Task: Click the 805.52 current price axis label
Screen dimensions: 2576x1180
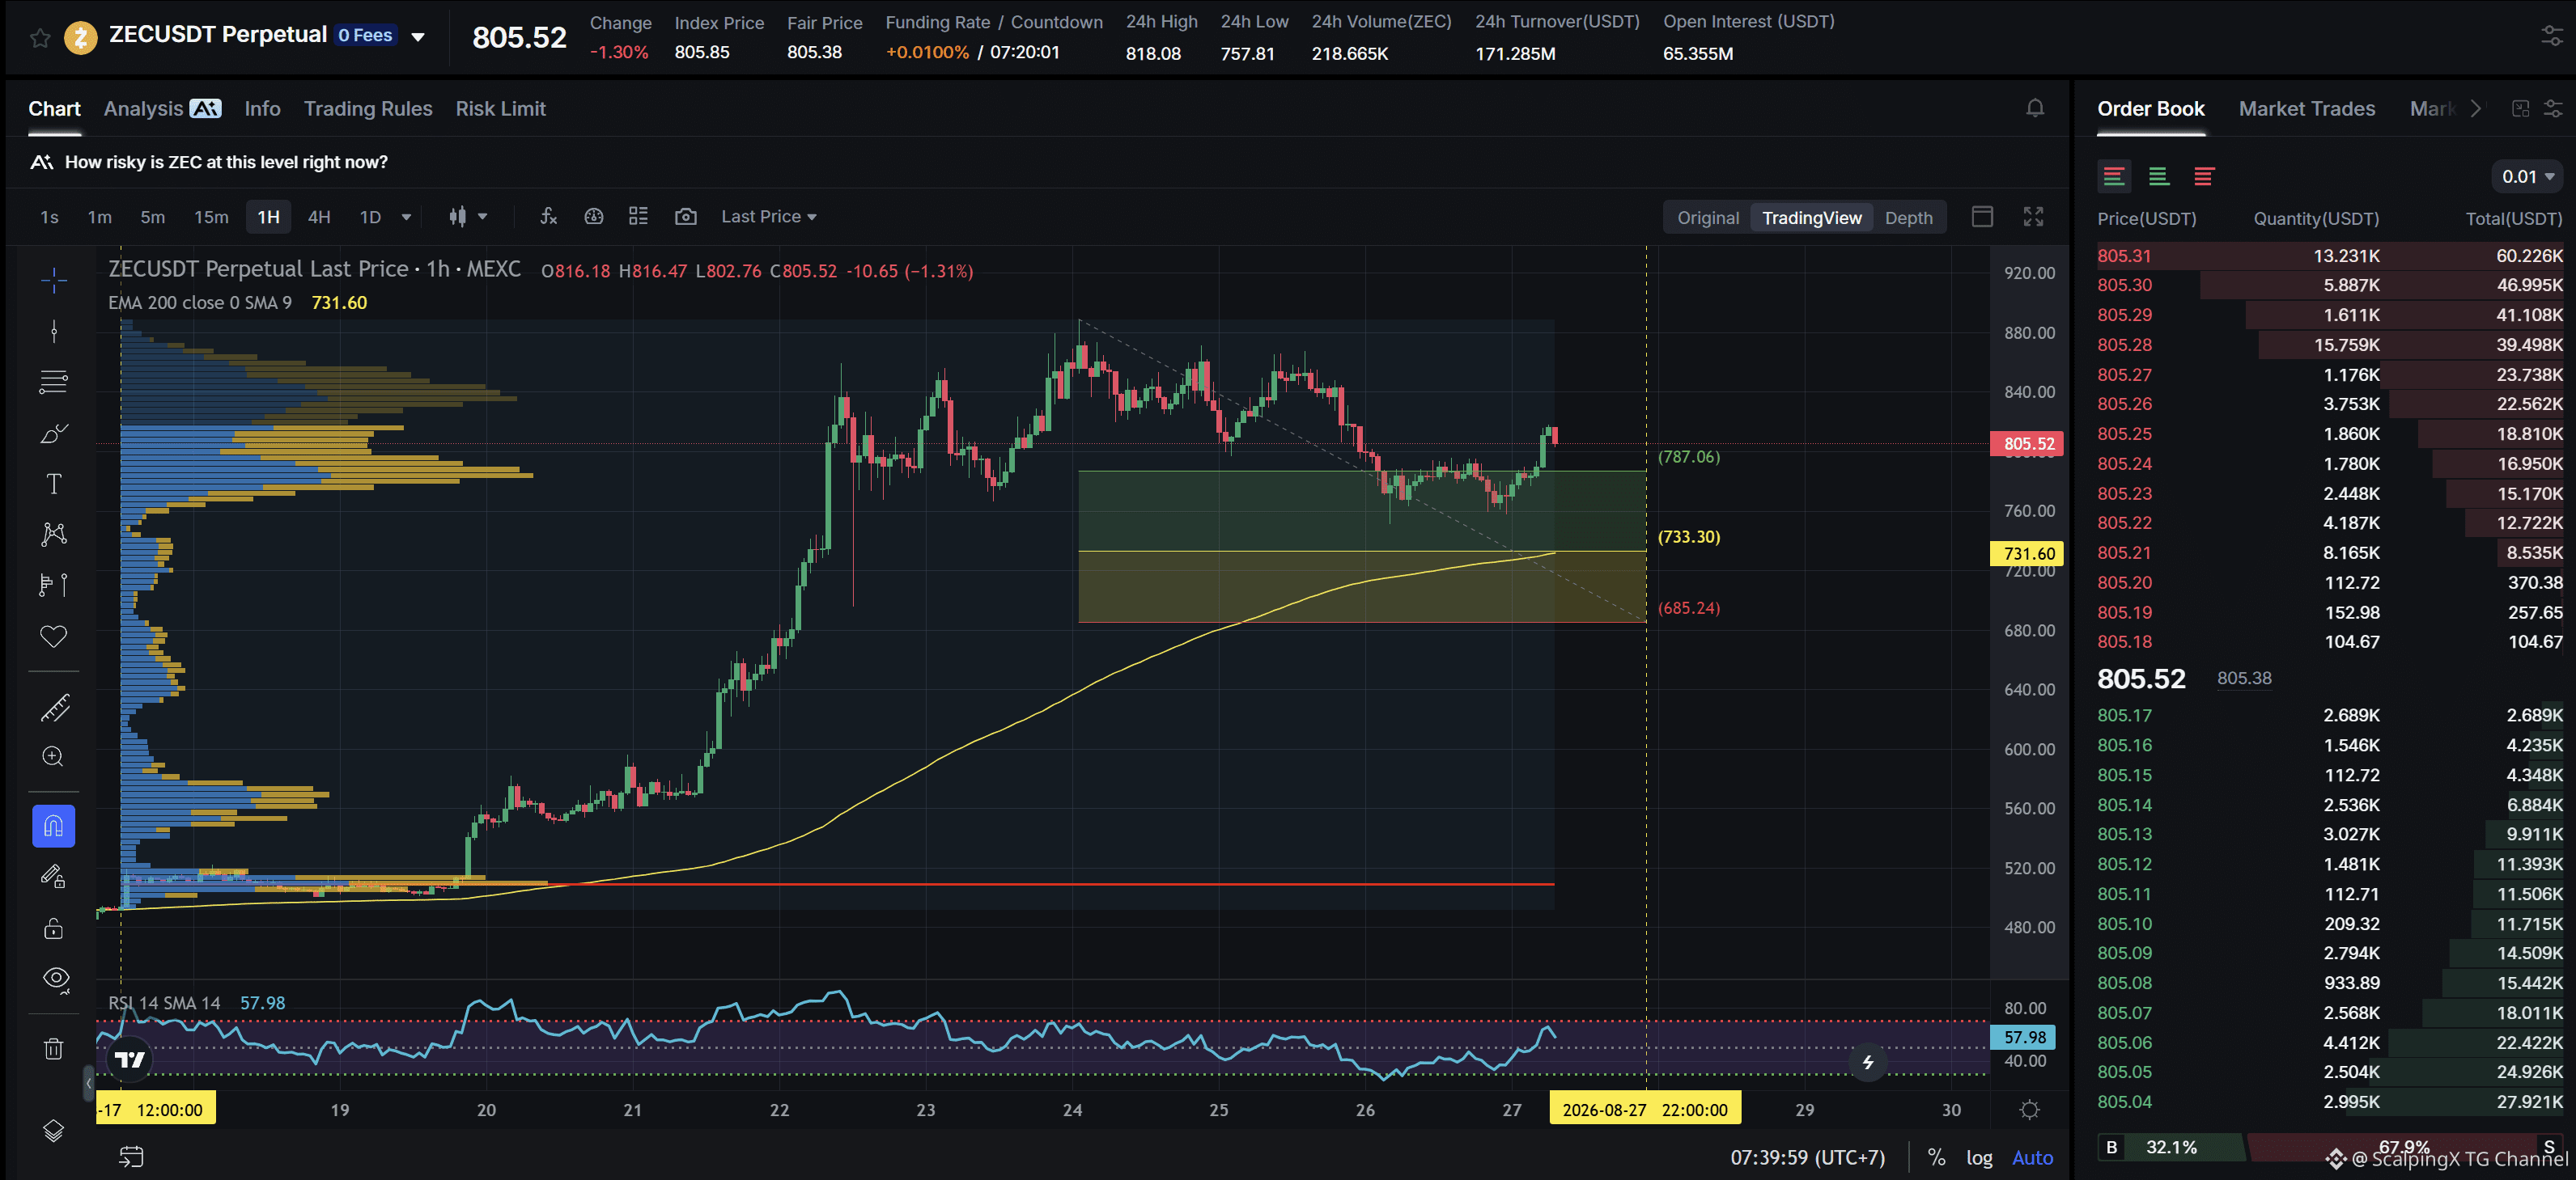Action: pyautogui.click(x=2027, y=444)
